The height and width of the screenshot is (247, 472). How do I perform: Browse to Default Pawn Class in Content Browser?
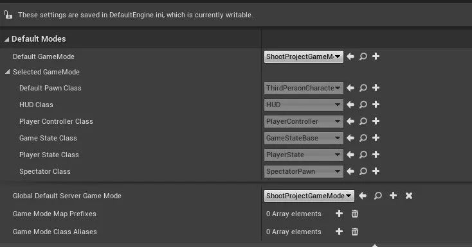(363, 88)
